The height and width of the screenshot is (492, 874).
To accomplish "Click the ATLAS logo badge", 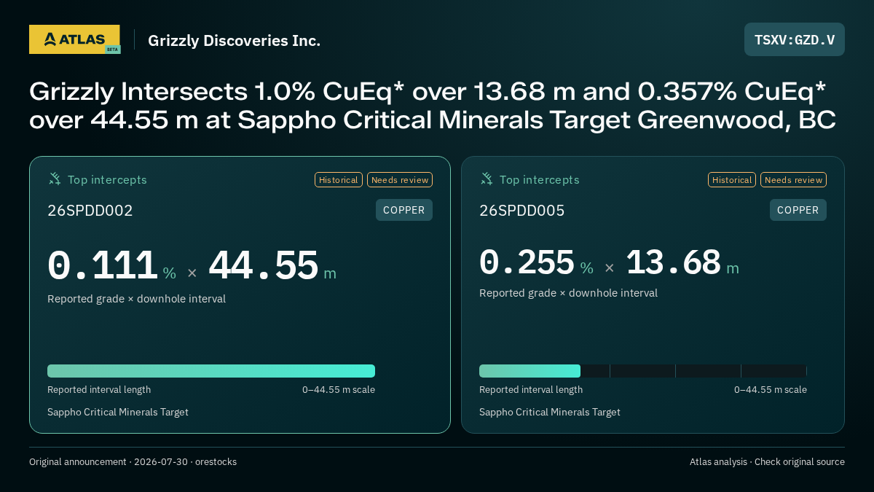I will tap(74, 39).
